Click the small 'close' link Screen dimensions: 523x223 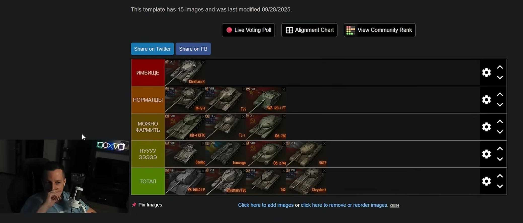point(395,205)
